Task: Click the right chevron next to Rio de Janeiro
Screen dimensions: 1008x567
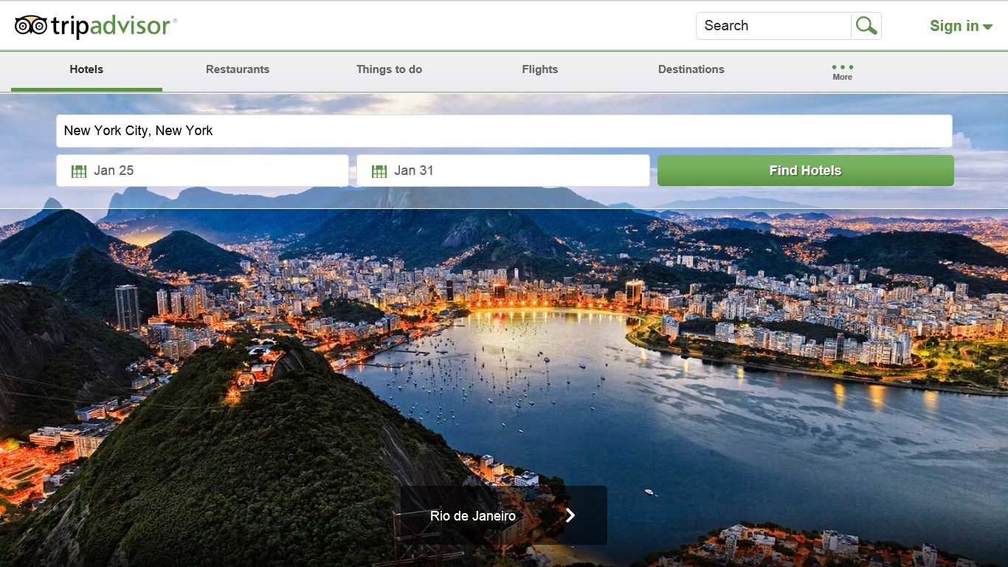Action: tap(570, 515)
